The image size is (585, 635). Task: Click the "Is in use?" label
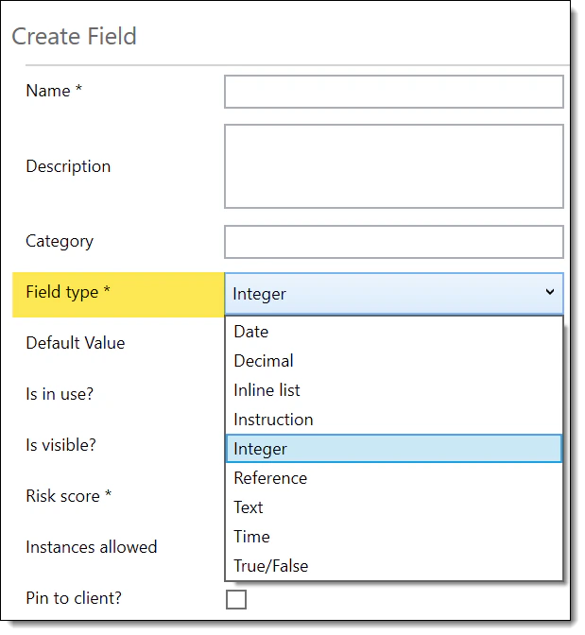(60, 394)
